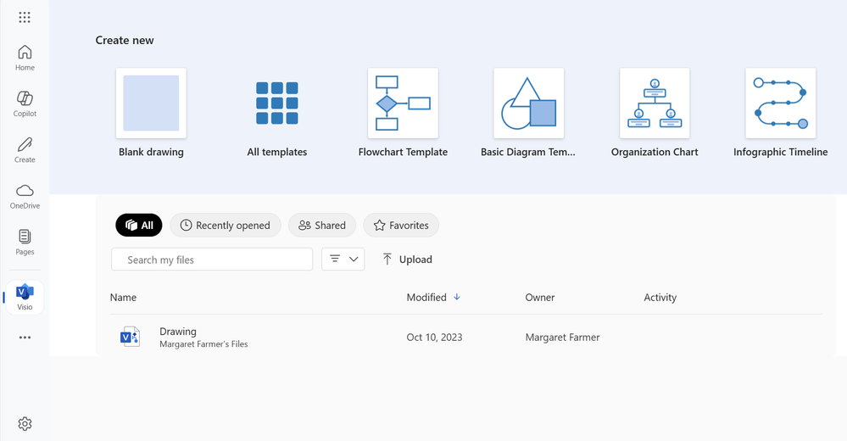847x441 pixels.
Task: Open the Create page in sidebar
Action: click(25, 150)
